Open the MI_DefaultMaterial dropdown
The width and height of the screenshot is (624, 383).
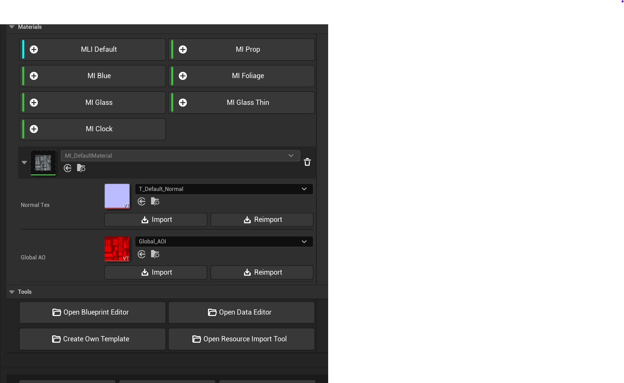(x=181, y=156)
